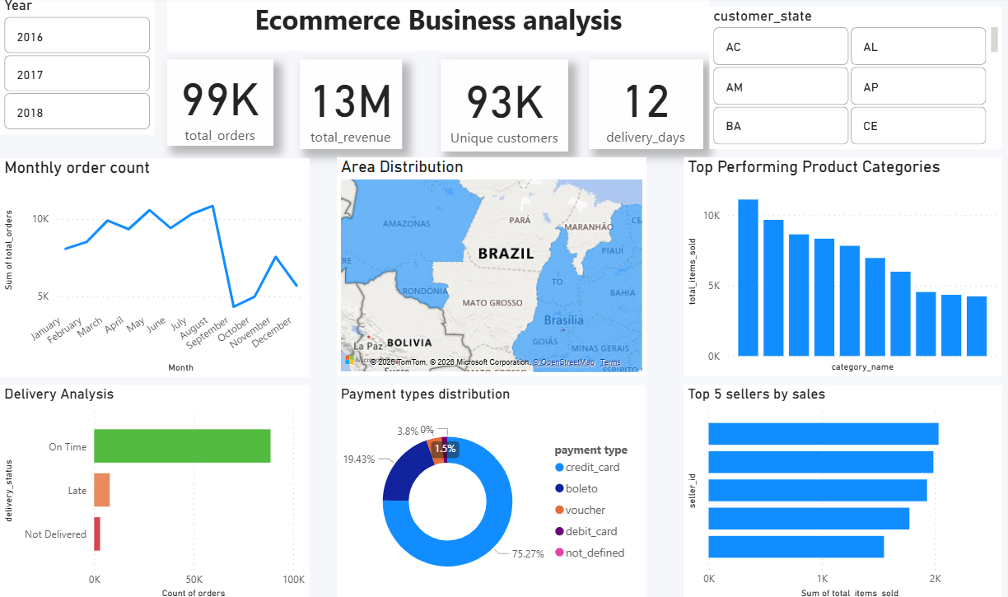Click the Count of orders axis title
The width and height of the screenshot is (1008, 597).
194,593
